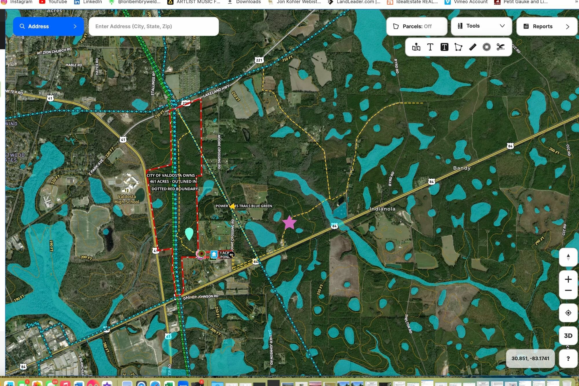Toggle Parcels layer on
Image resolution: width=579 pixels, height=386 pixels.
(x=417, y=26)
